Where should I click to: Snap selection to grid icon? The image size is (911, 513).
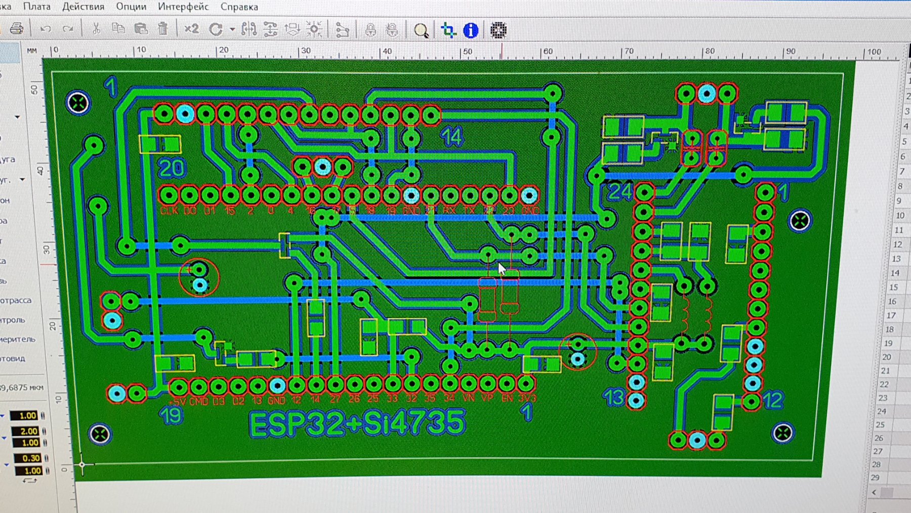pyautogui.click(x=314, y=29)
